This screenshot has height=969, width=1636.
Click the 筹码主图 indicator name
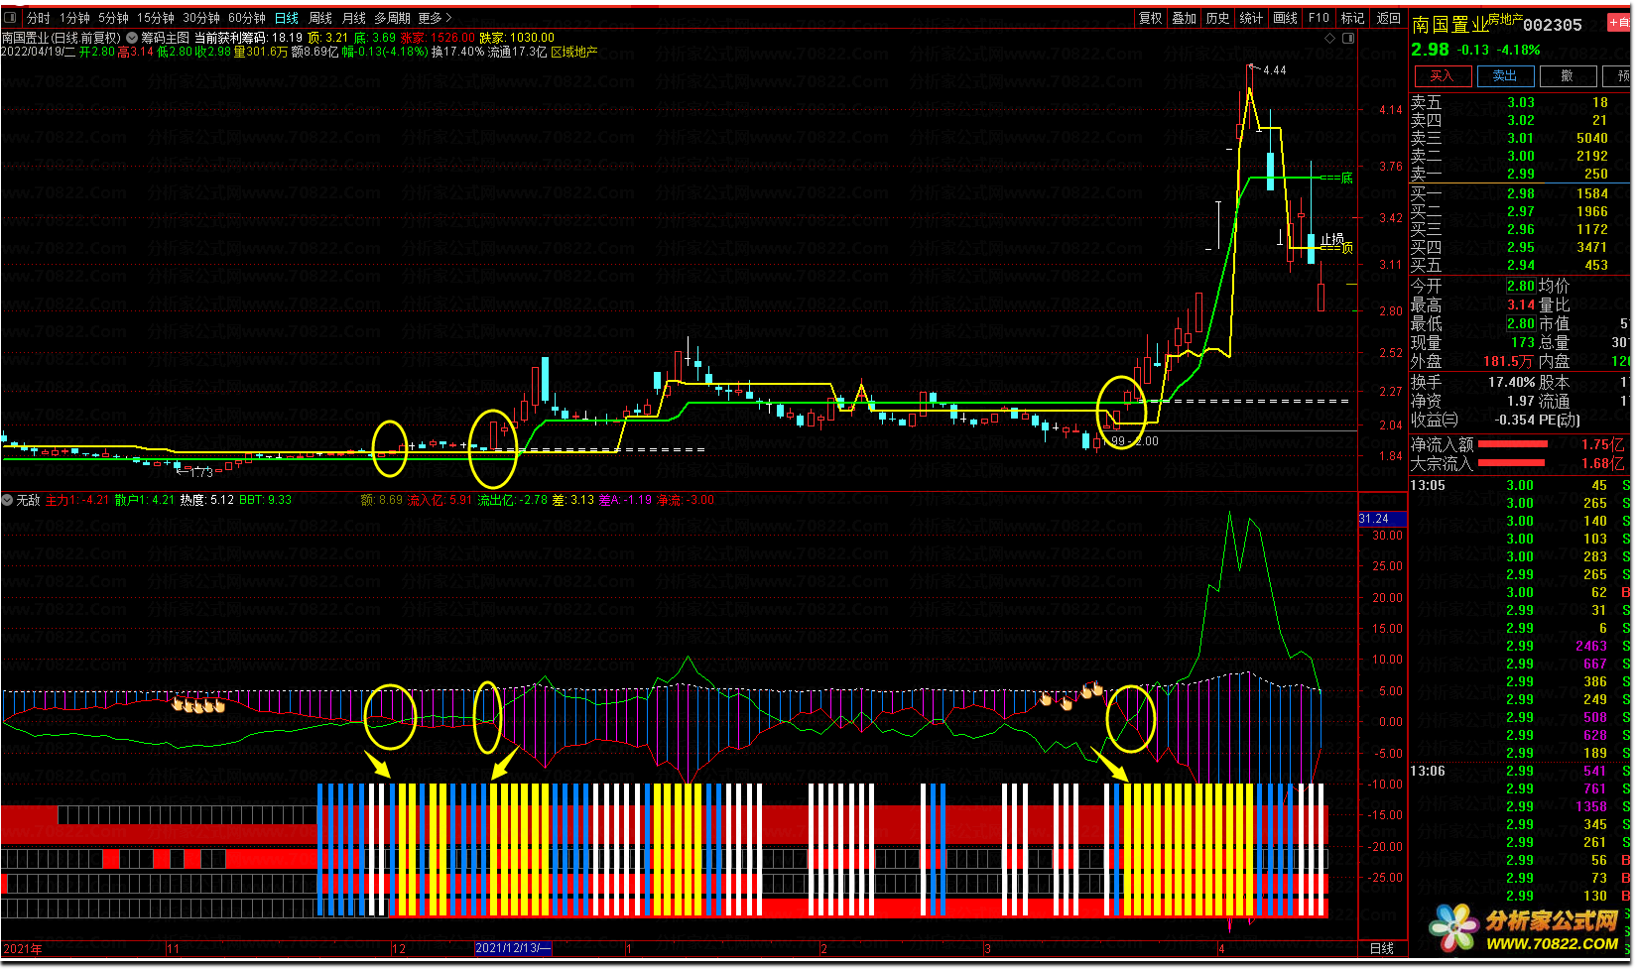coord(165,38)
